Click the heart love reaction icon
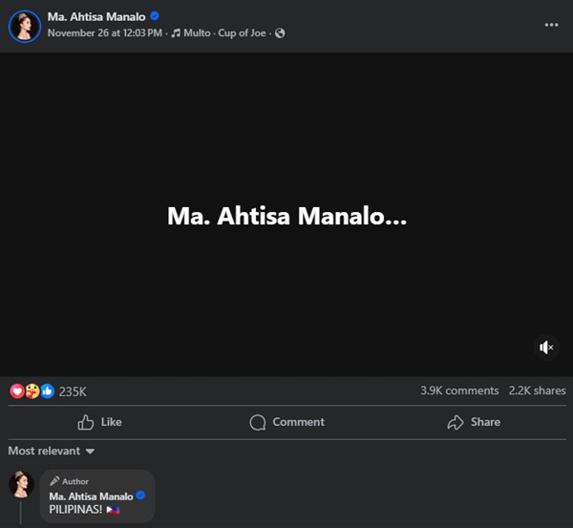Viewport: 573px width, 528px height. coord(17,391)
